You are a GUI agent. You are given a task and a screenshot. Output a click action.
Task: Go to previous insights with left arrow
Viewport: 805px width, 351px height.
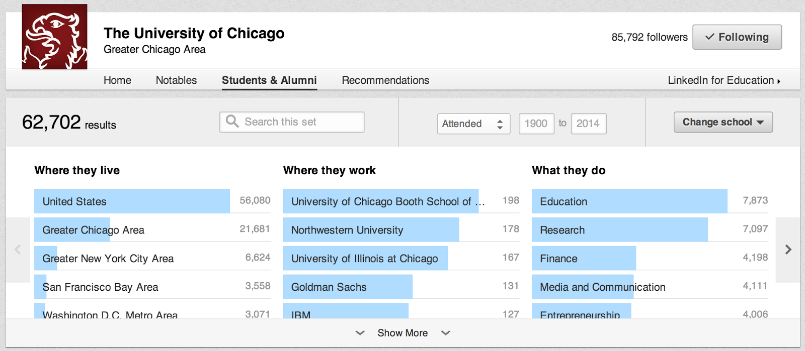(x=18, y=250)
